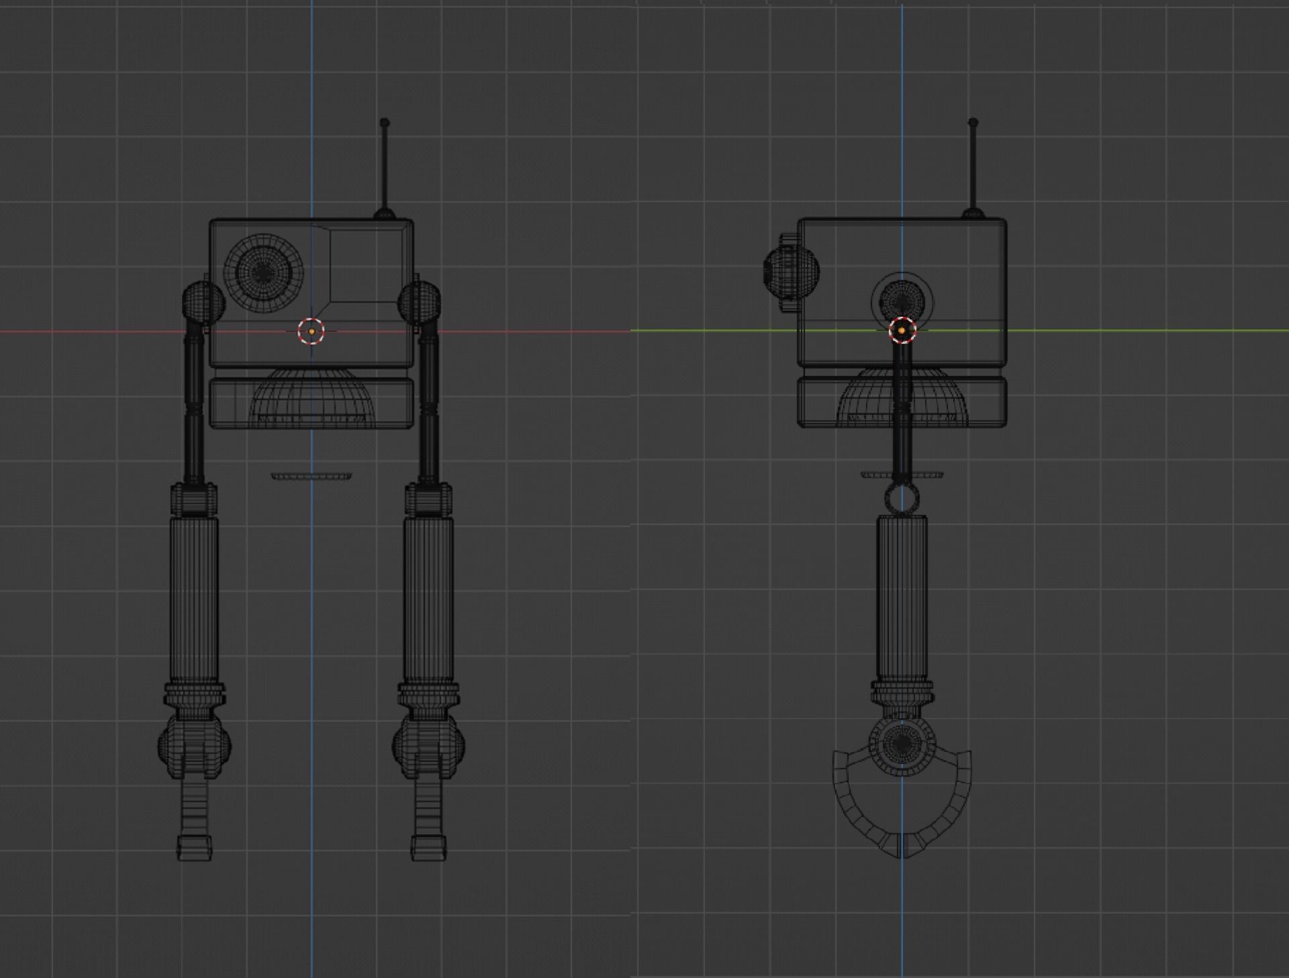Select the right gripper foot in front view
Image resolution: width=1289 pixels, height=978 pixels.
[428, 847]
